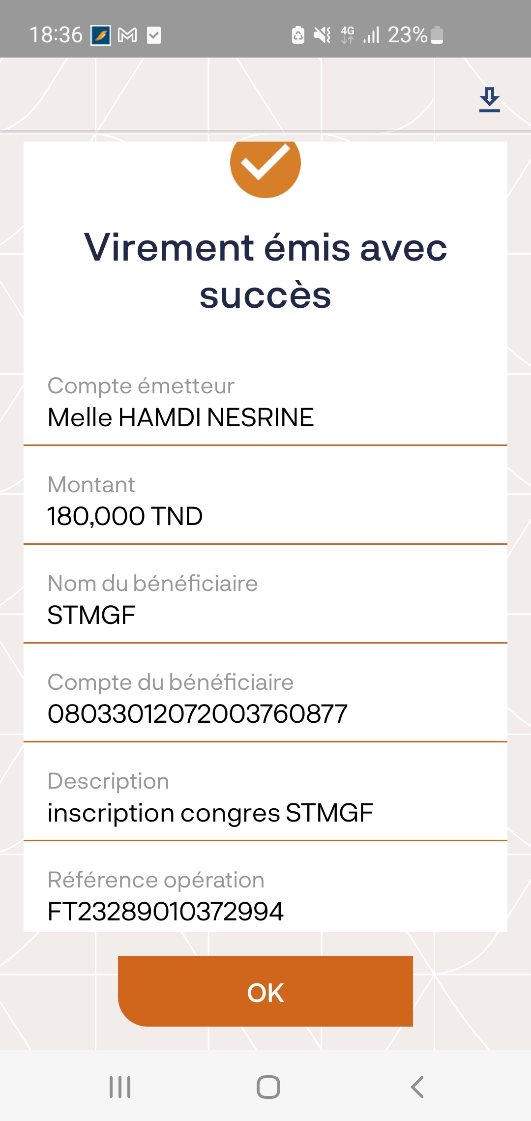Tap the download receipt icon
The image size is (531, 1121).
tap(489, 100)
